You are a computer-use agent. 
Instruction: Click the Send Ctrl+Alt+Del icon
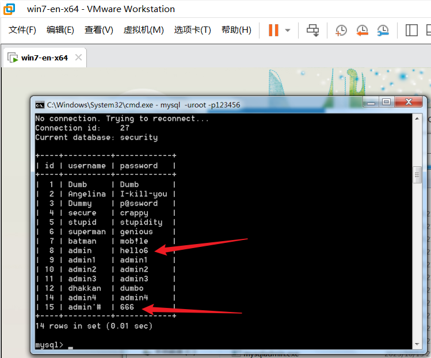[x=312, y=30]
